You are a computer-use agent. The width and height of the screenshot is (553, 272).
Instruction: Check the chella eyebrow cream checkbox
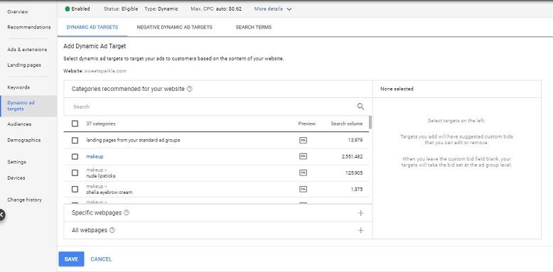75,189
